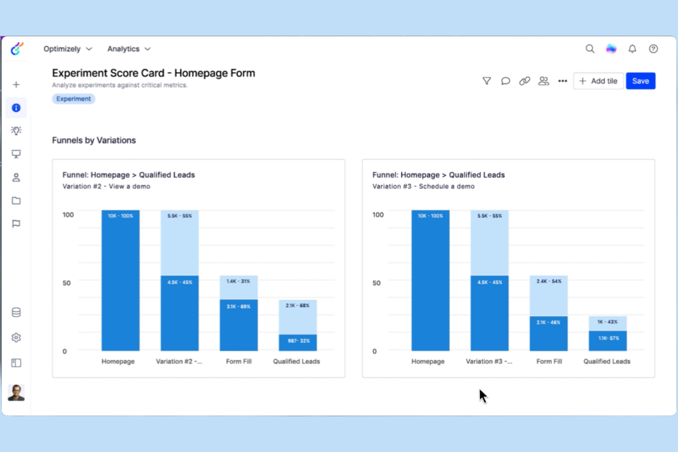Viewport: 678px width, 452px height.
Task: Apply a filter using the funnel icon
Action: 486,81
